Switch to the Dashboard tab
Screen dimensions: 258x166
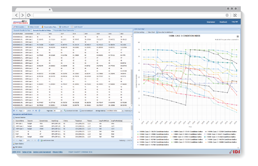pyautogui.click(x=65, y=27)
